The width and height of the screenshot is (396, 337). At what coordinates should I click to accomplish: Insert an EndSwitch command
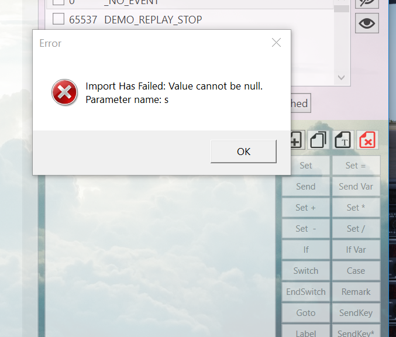click(x=305, y=292)
